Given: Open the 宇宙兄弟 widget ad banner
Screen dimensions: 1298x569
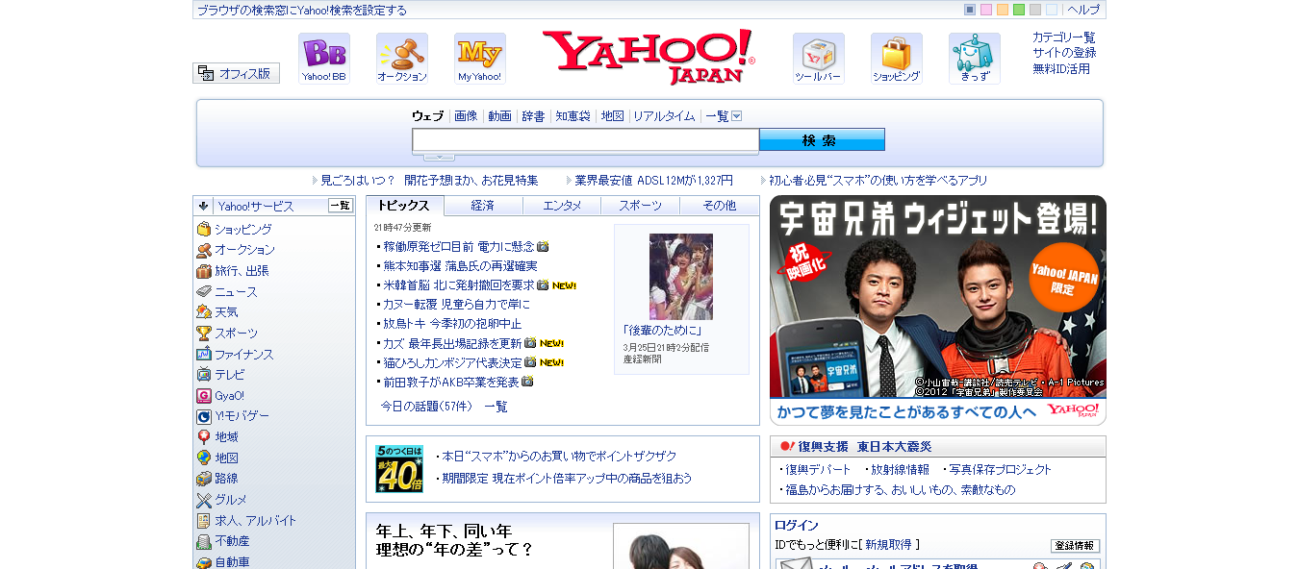Looking at the screenshot, I should (x=938, y=310).
